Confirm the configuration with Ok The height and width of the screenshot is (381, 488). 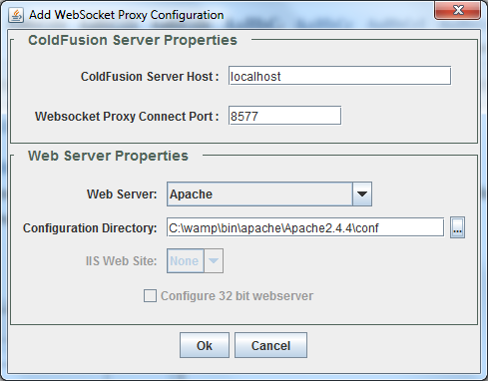click(205, 345)
